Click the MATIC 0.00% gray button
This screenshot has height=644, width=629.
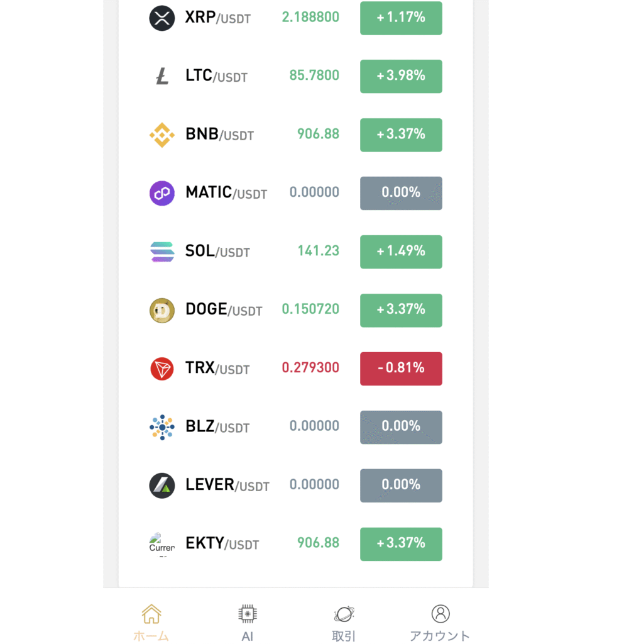401,193
